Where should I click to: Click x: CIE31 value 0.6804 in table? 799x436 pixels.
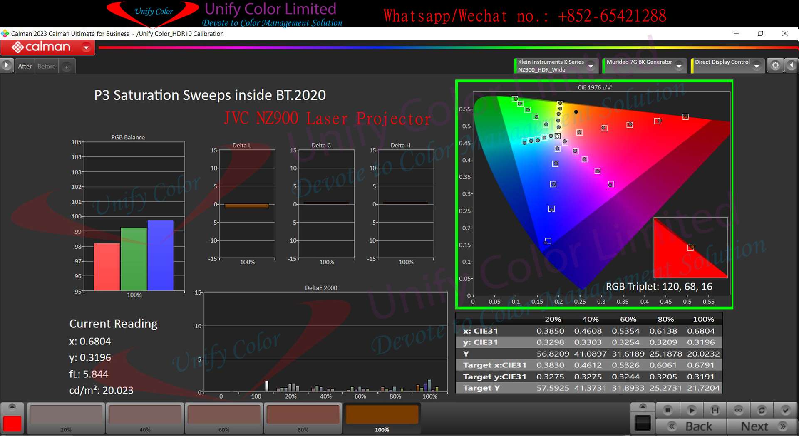(701, 331)
